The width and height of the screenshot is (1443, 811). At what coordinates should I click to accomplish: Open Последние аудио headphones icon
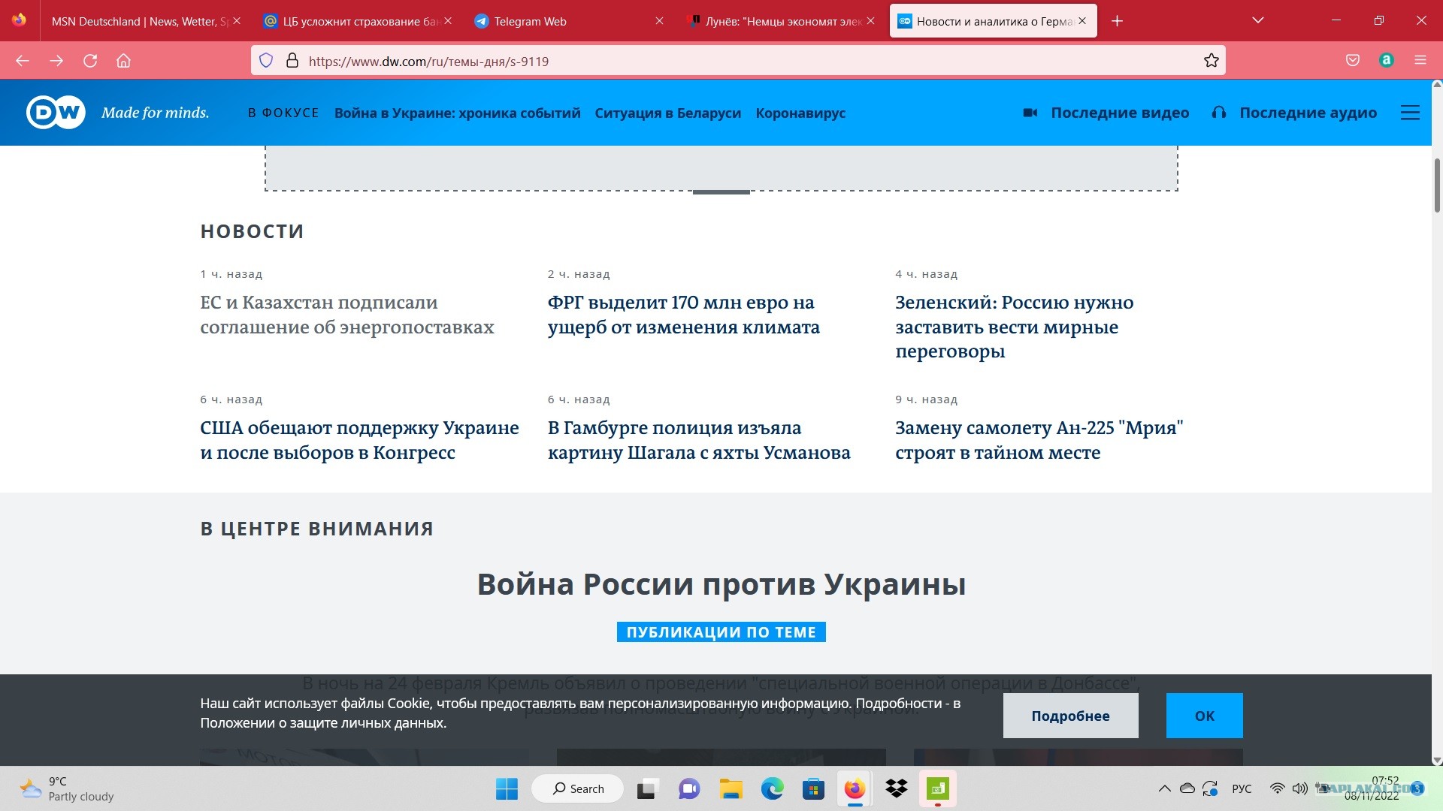click(1219, 113)
